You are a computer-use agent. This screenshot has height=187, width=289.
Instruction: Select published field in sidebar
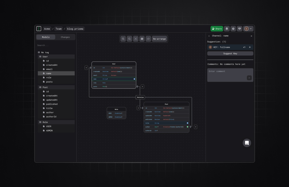point(56,104)
